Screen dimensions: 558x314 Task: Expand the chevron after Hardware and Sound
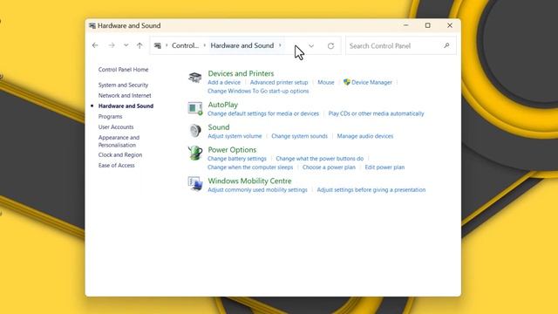280,45
